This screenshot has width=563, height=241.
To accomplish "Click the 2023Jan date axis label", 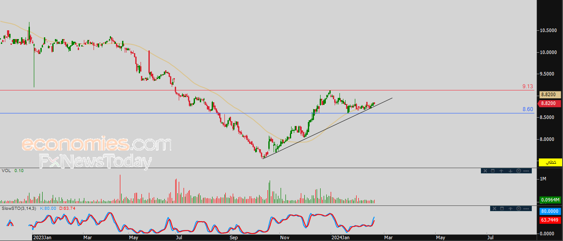I will [x=43, y=237].
